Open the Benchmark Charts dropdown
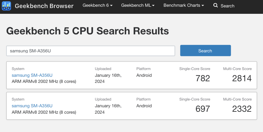This screenshot has width=263, height=132. click(x=184, y=5)
